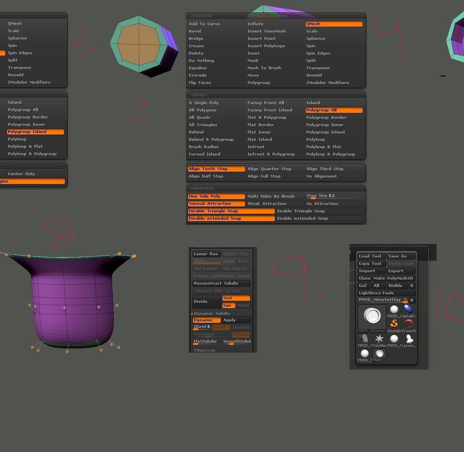
Task: Toggle the Dynamic subdivision button
Action: [206, 320]
